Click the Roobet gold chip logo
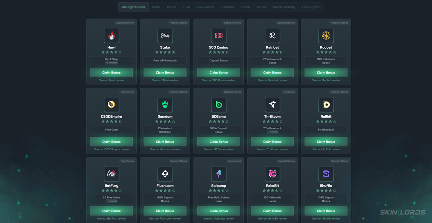The height and width of the screenshot is (223, 432). click(326, 35)
